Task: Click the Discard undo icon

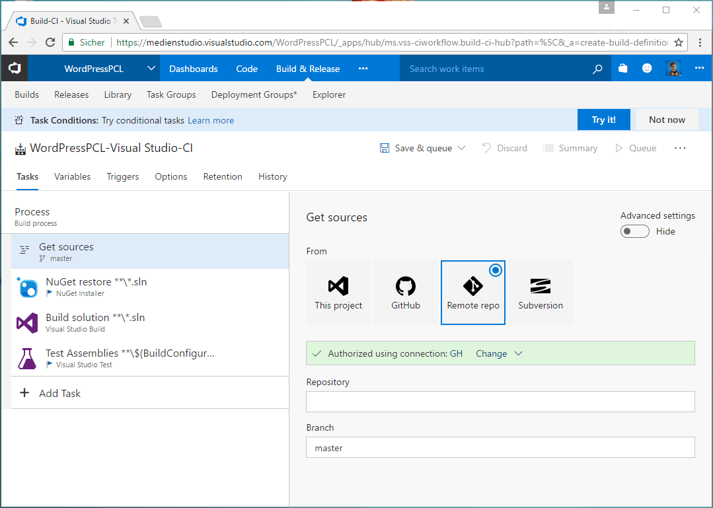Action: coord(486,148)
